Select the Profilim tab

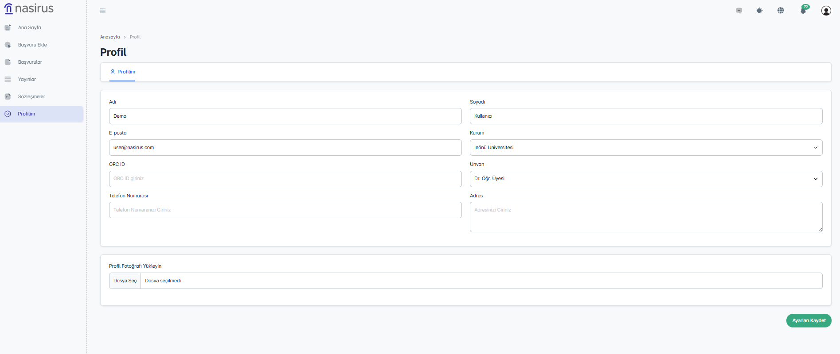[122, 72]
